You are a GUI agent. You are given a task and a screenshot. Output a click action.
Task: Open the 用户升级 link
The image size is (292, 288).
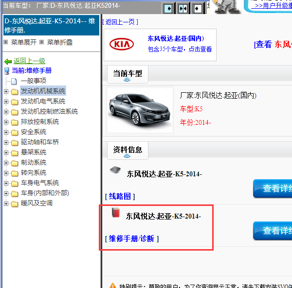[x=272, y=5]
